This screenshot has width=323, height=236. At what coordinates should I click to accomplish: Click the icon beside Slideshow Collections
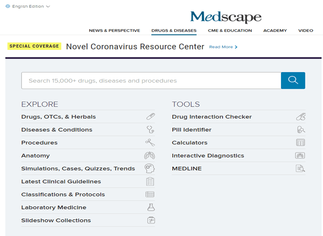tap(151, 220)
